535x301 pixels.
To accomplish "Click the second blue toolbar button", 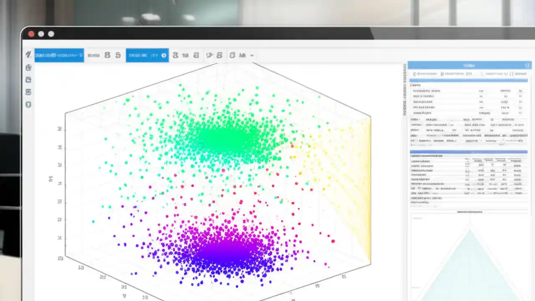I will pos(147,55).
